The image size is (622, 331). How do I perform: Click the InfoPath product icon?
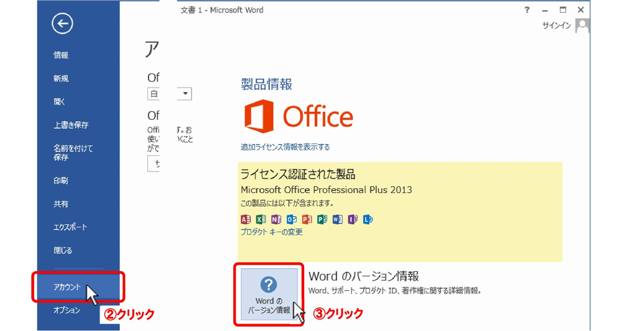pos(353,219)
